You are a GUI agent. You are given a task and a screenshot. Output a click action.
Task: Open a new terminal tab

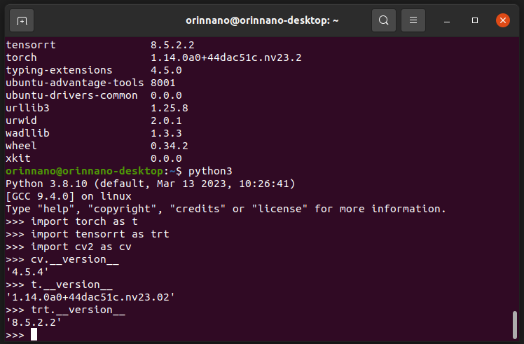22,20
